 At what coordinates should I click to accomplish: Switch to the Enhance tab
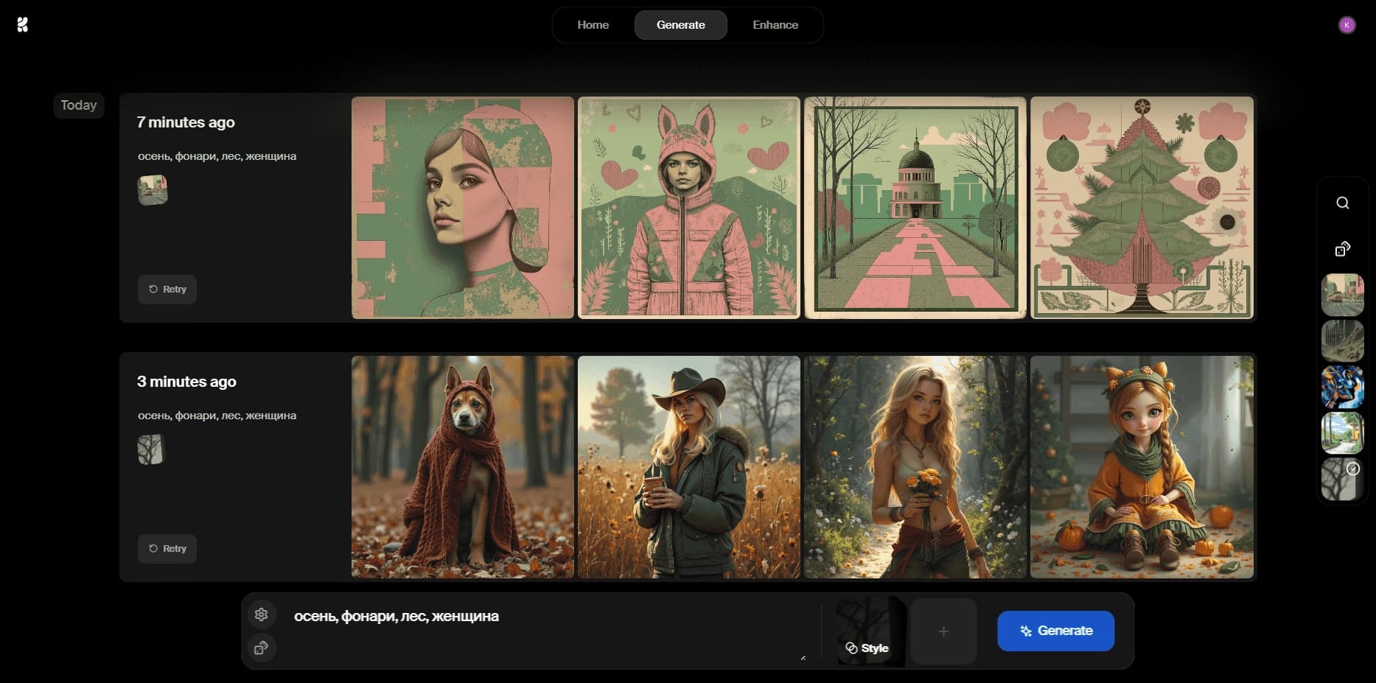point(775,25)
